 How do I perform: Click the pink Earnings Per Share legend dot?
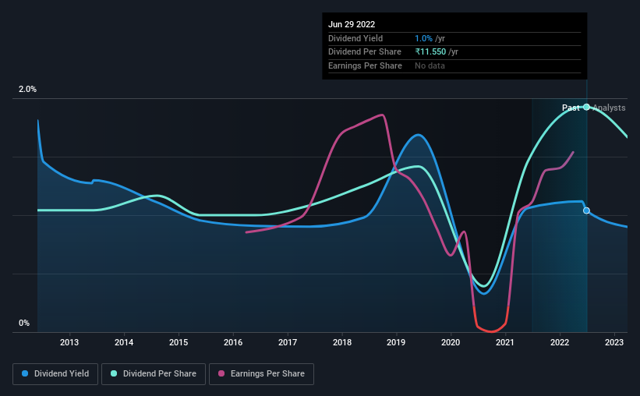(x=221, y=373)
